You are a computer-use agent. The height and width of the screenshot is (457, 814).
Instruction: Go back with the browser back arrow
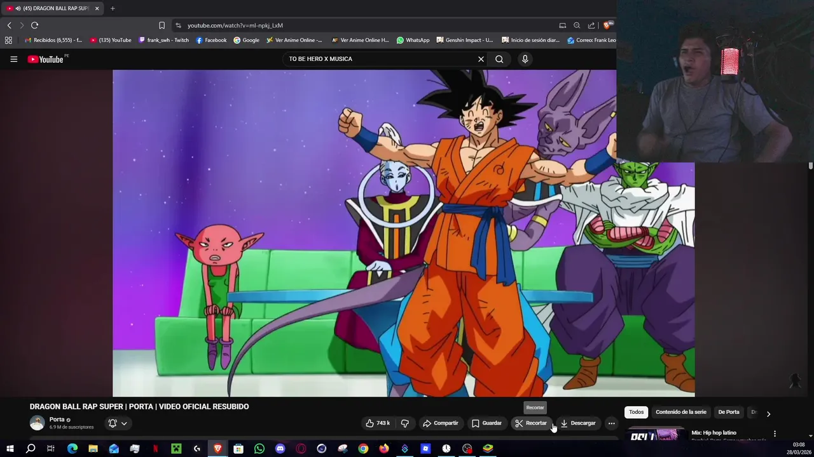(9, 25)
